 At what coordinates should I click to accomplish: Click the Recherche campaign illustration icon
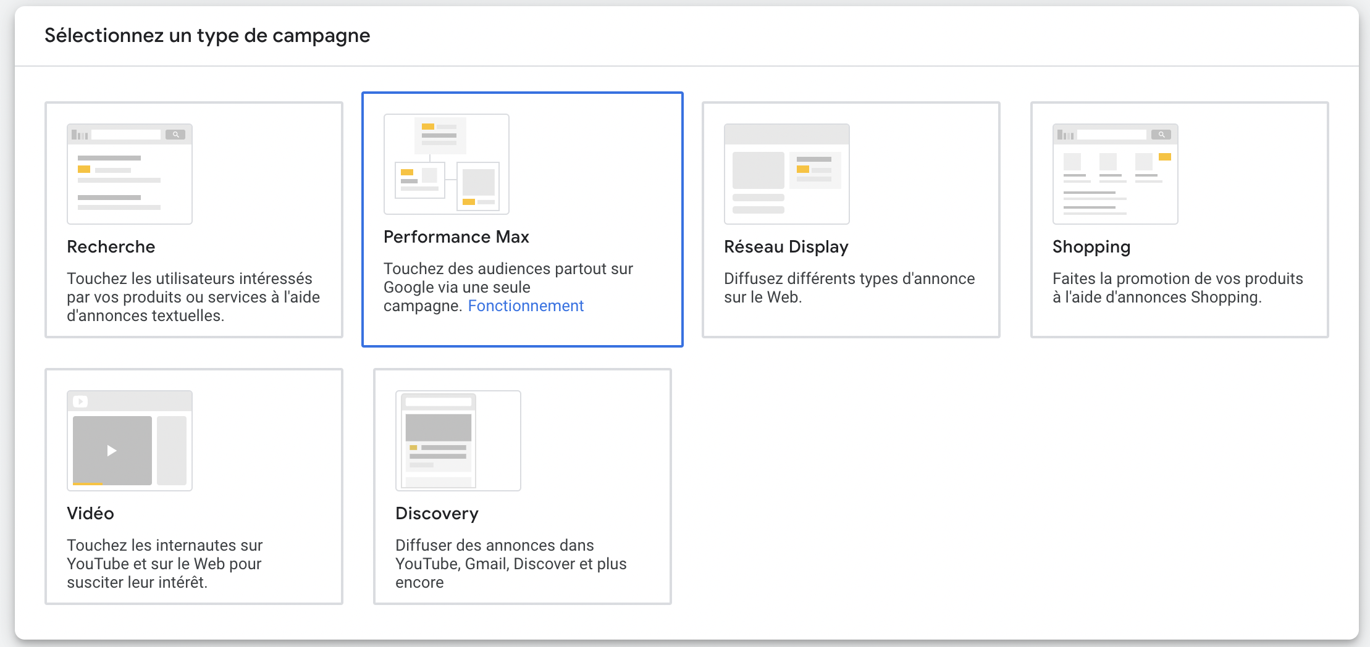click(x=129, y=174)
